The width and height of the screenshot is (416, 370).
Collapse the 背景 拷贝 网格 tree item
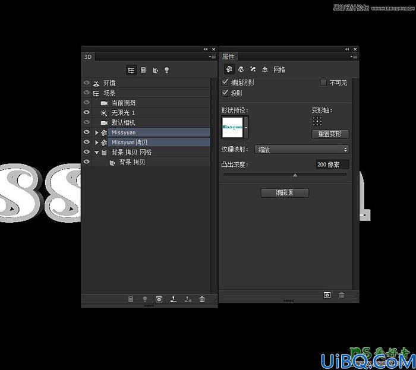tap(96, 153)
